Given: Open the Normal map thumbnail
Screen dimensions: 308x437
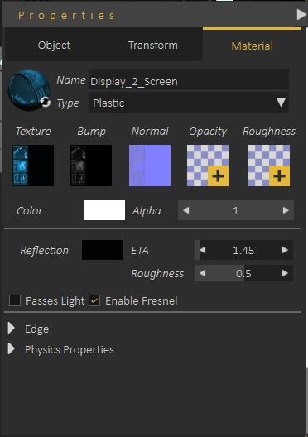Looking at the screenshot, I should (150, 166).
